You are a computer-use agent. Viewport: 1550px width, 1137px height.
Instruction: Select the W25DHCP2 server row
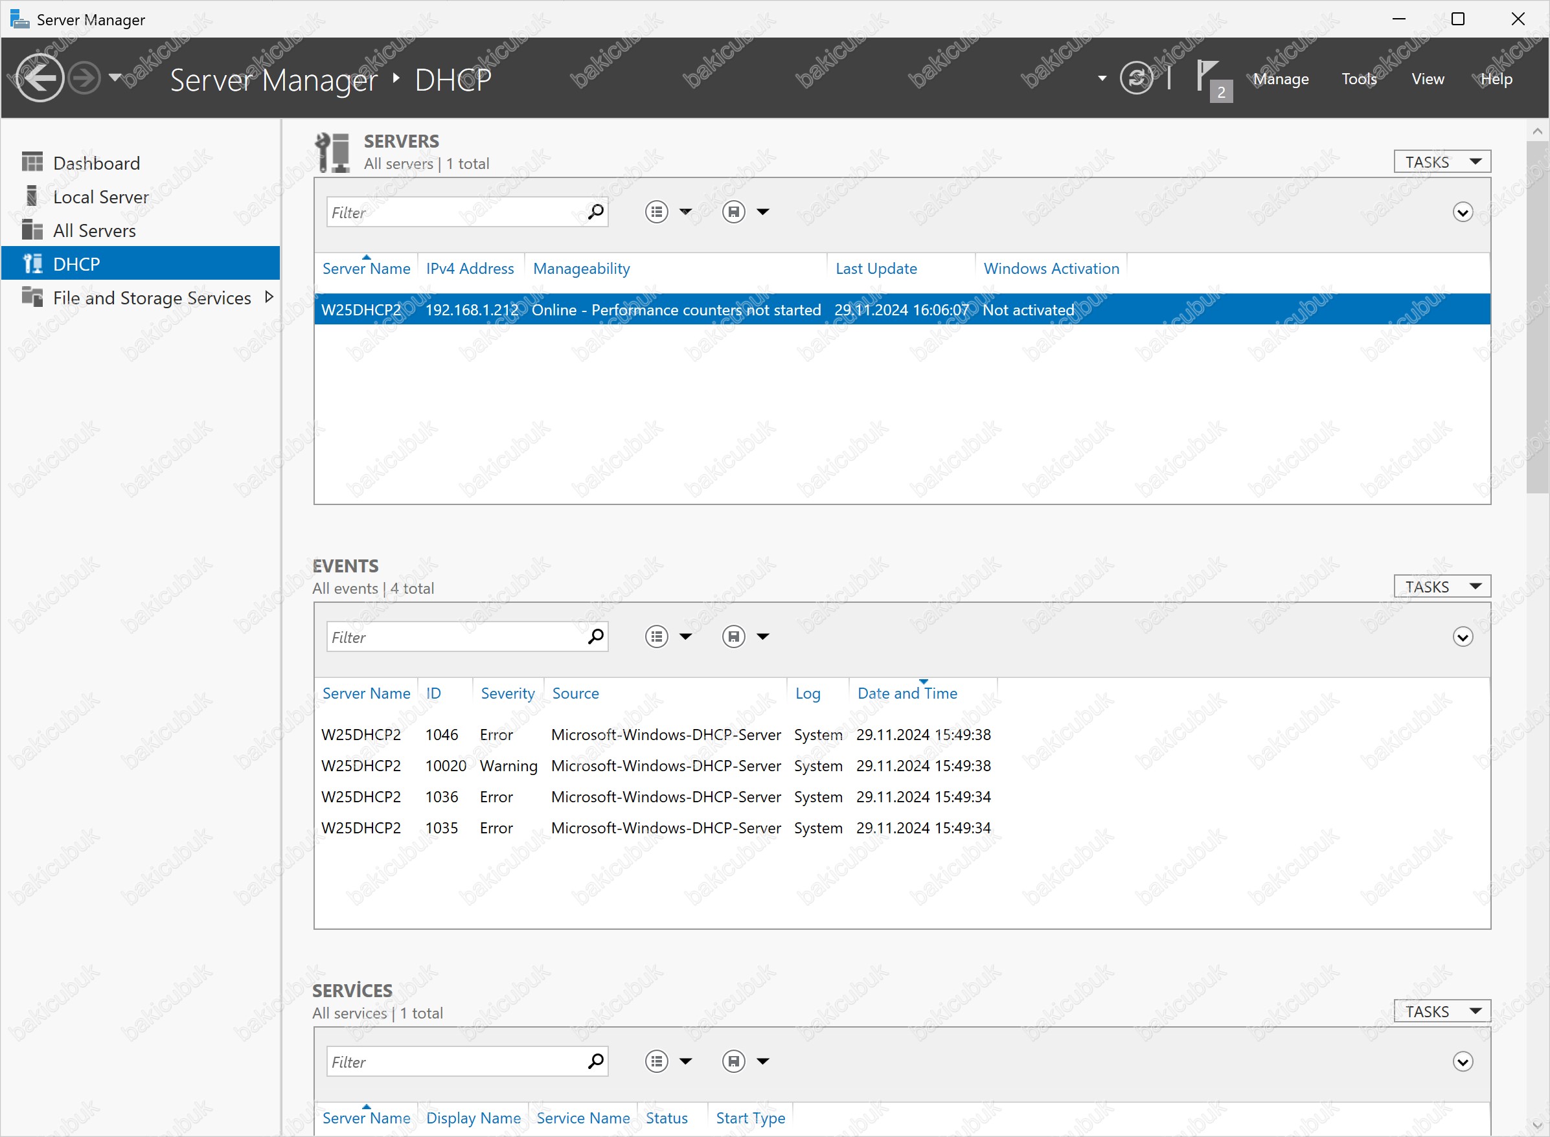902,310
